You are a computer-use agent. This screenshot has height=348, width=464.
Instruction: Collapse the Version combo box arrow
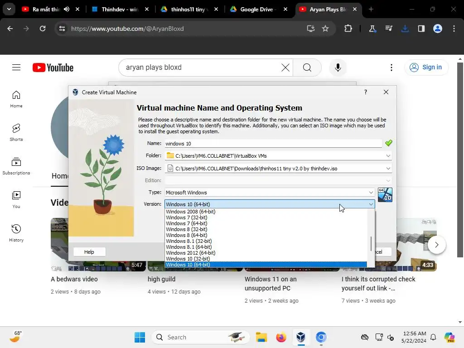371,204
